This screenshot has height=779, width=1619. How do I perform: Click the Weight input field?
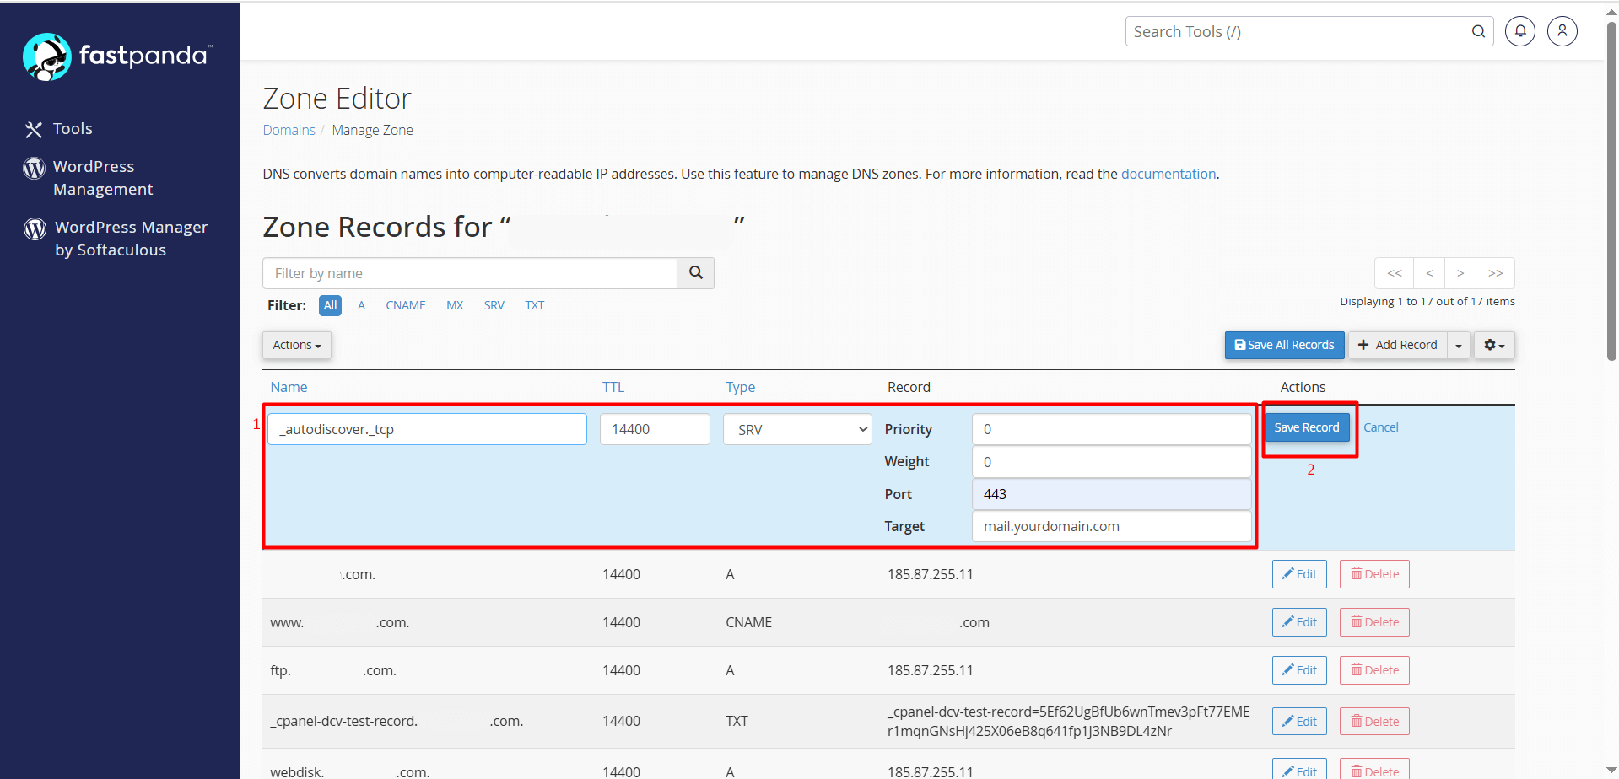pyautogui.click(x=1111, y=462)
